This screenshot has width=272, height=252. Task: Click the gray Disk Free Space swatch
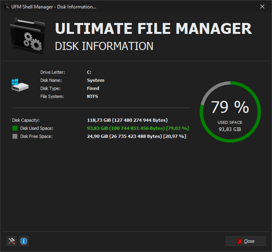(15, 136)
